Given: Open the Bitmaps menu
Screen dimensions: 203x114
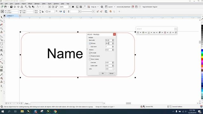Looking at the screenshot, I should (x=37, y=4).
